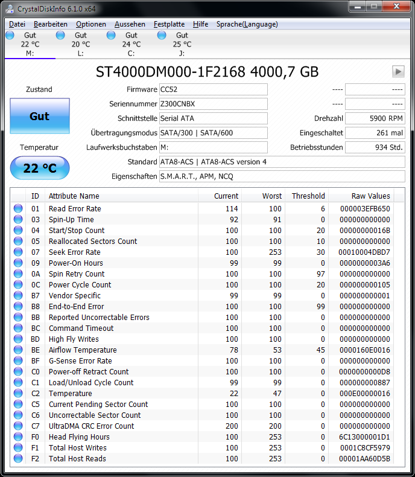Open the Optionen menu
Viewport: 415px width, 477px height.
click(x=91, y=24)
